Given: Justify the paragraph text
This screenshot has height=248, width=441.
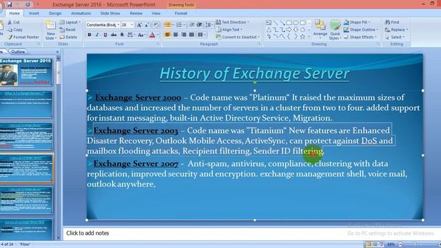Looking at the screenshot, I should click(x=192, y=34).
